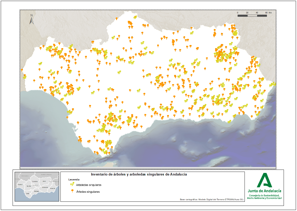The height and width of the screenshot is (211, 297).
Task: Click the 'Castilla La Mancha' inset label
Action: 46,174
